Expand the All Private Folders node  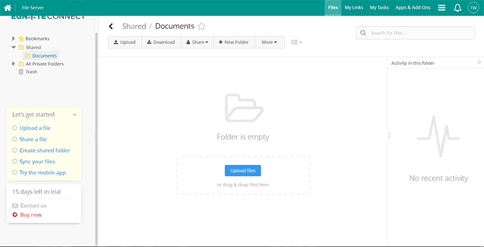click(x=13, y=64)
